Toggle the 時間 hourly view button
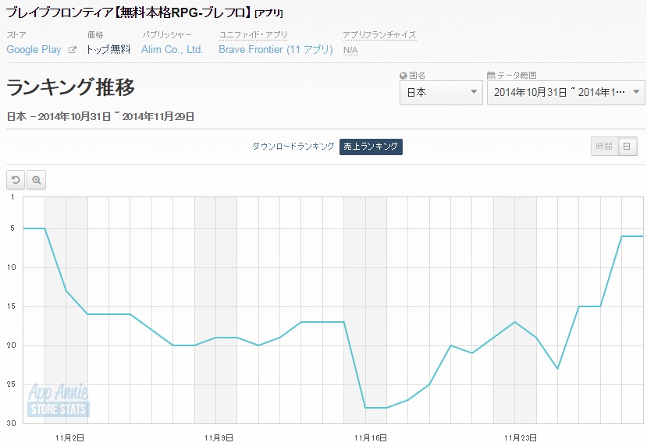 click(x=604, y=147)
